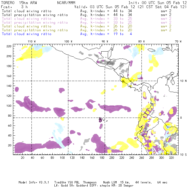This screenshot has width=188, height=188.
Task: Select the "NCAR/MMM" header label
Action: coord(66,3)
